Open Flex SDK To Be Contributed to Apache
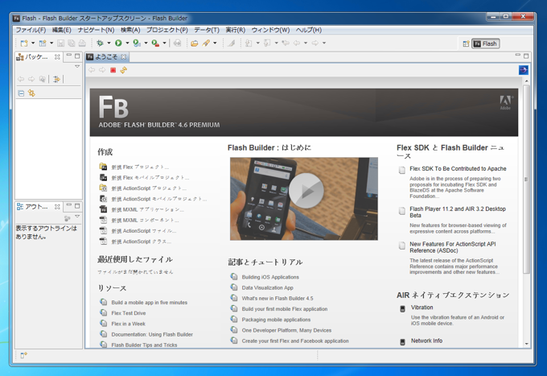Viewport: 547px width, 376px height. [458, 168]
